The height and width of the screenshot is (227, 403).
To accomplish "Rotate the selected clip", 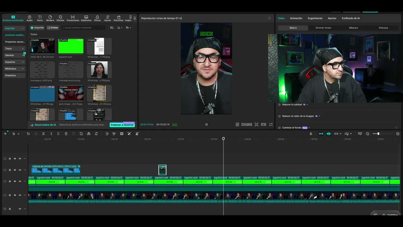I will (96, 134).
